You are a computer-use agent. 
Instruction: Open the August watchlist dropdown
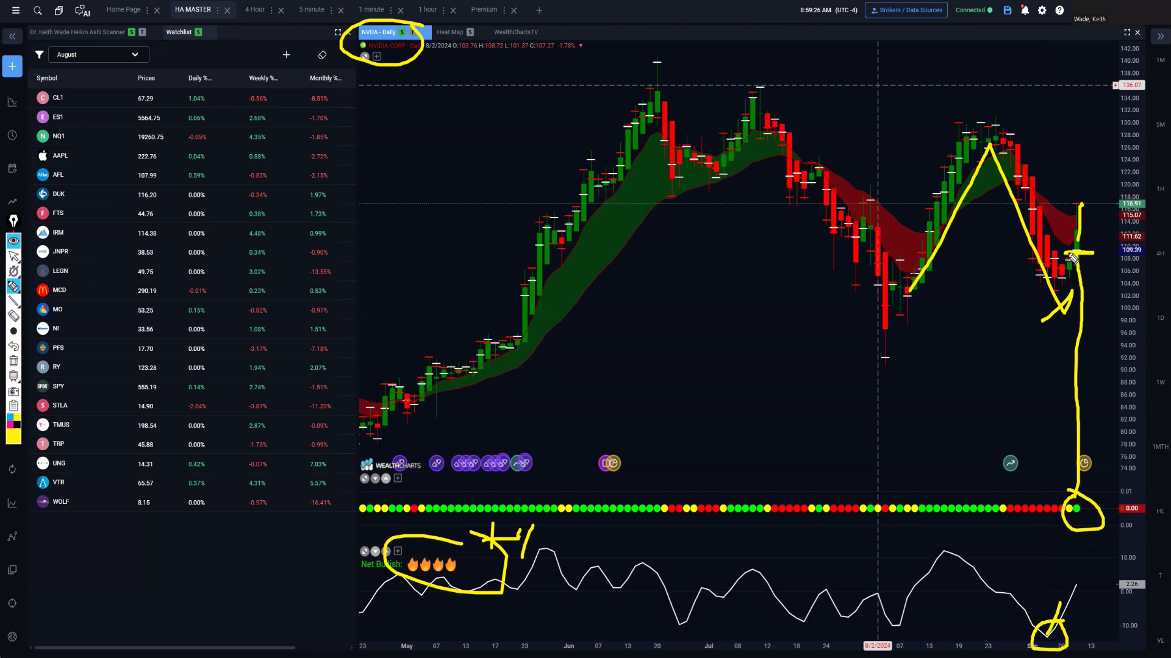pos(98,55)
